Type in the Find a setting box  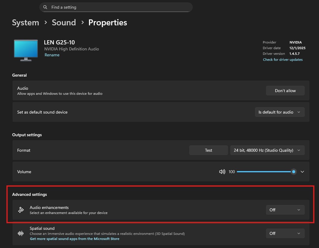pos(116,7)
